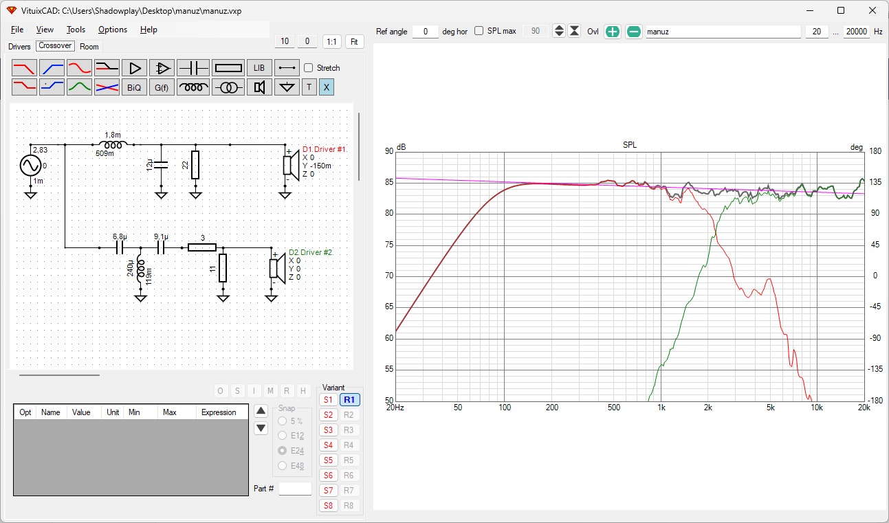Add a G(f) transfer function block
889x523 pixels.
click(x=162, y=87)
